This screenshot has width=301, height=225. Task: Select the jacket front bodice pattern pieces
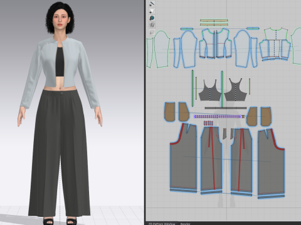pos(215,44)
